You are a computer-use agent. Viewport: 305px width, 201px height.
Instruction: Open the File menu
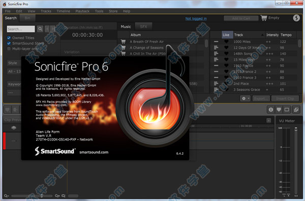[8, 11]
